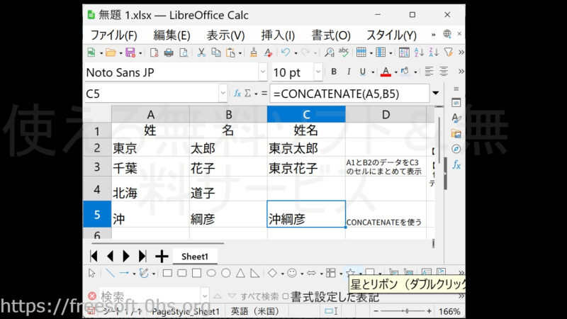Click the Sort Ascending icon

(420, 52)
